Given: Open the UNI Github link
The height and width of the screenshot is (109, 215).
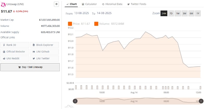Looking at the screenshot, I should click(44, 52).
